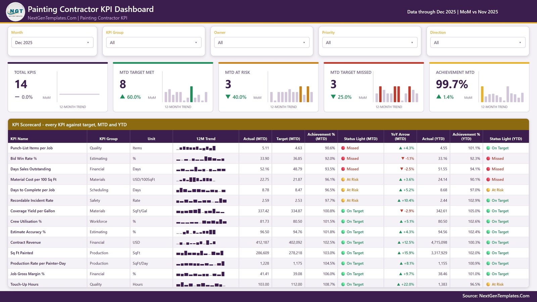The image size is (537, 302).
Task: Click the Job Gross Margin achievement 106.0%
Action: tap(329, 274)
